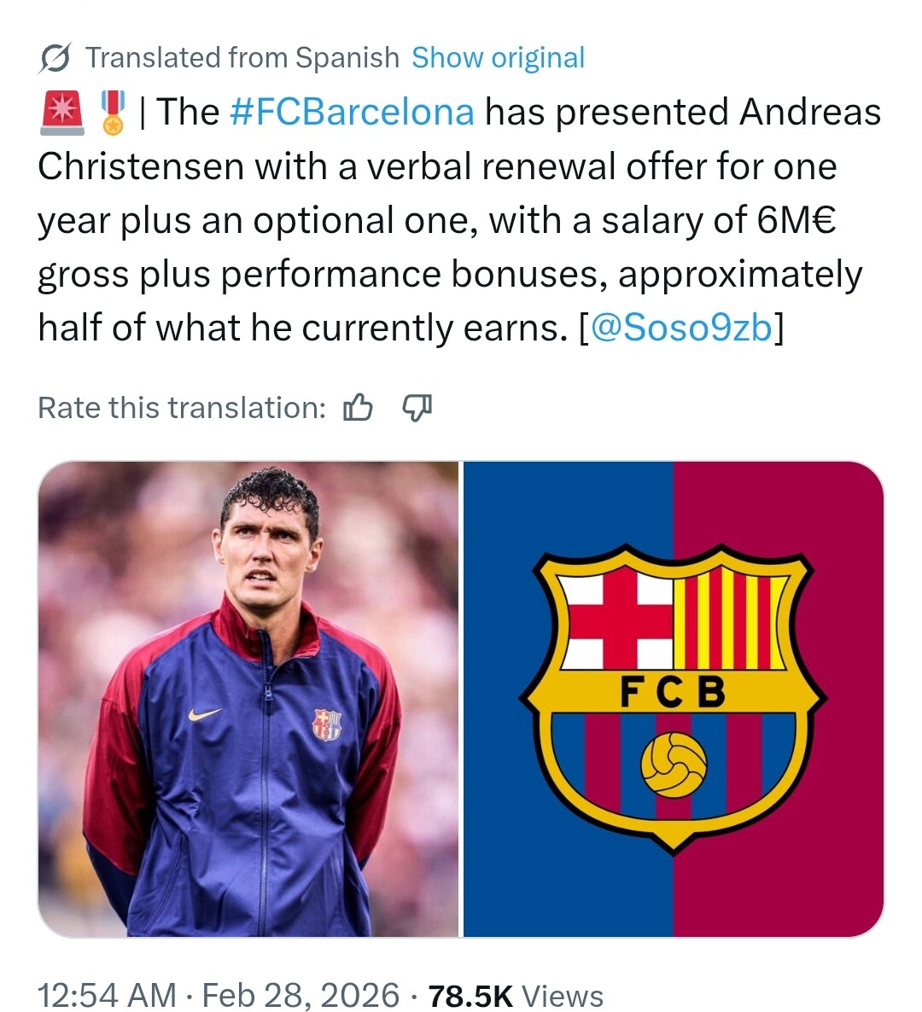Click the Nike swoosh on the player's jacket
Image resolution: width=922 pixels, height=1012 pixels.
click(205, 713)
